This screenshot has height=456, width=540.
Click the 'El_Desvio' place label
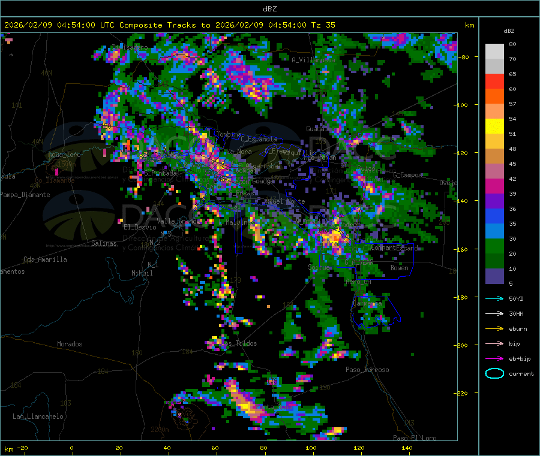(140, 227)
